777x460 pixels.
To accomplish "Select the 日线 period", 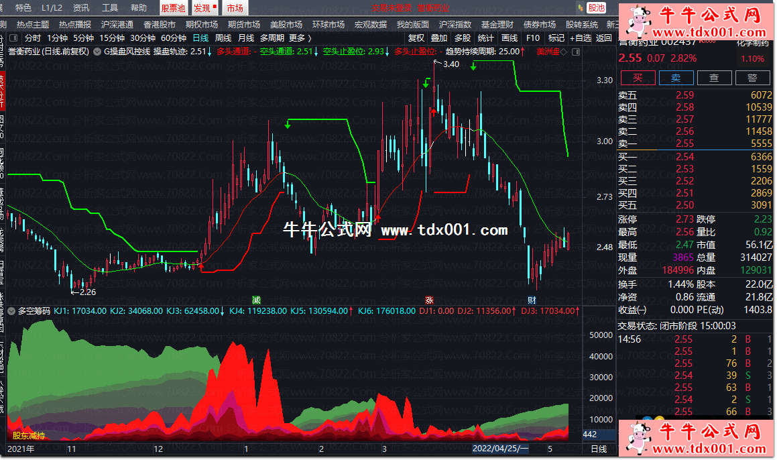I will [200, 38].
